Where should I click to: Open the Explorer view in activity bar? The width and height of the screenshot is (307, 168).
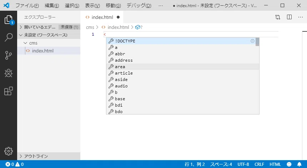[9, 20]
